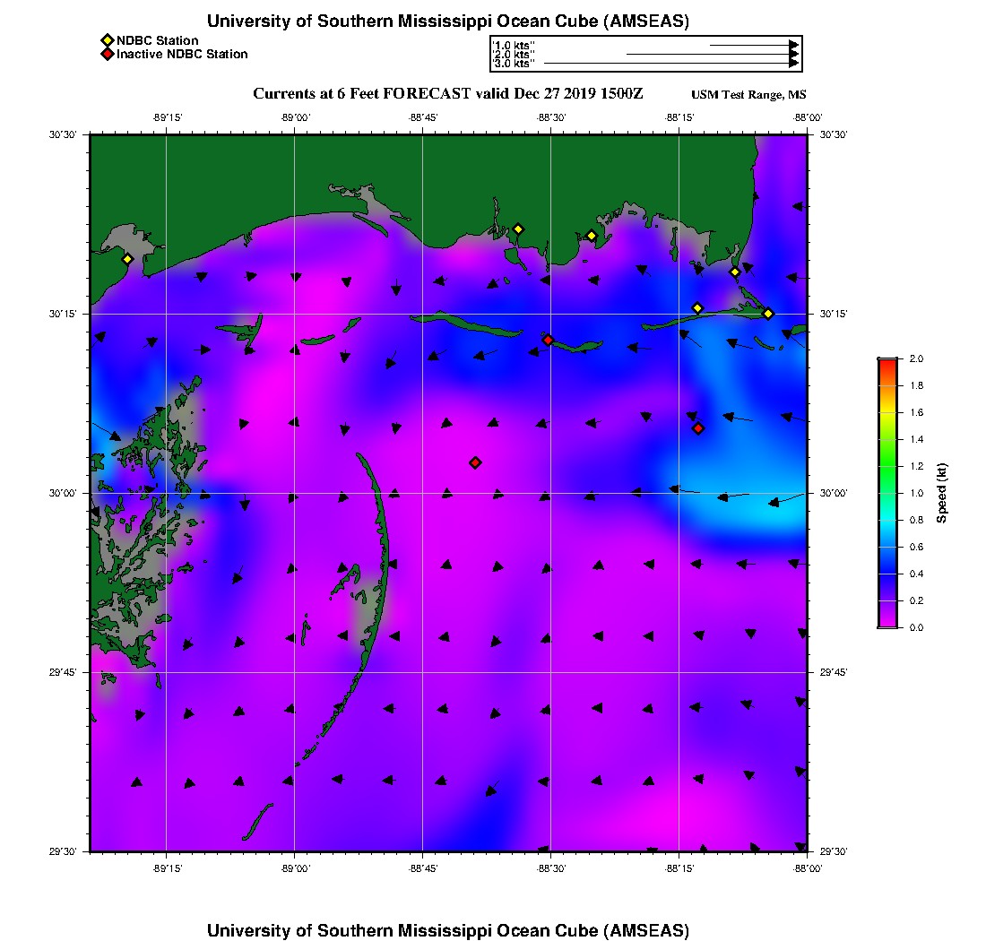Pick the northernmost yellow NDBC station marker

(518, 229)
